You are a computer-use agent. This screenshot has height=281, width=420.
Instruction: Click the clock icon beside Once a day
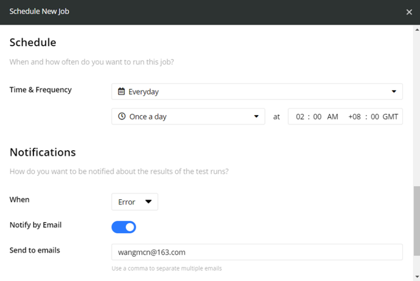[x=122, y=116]
